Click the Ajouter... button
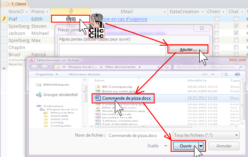248x157 pixels. (x=188, y=50)
